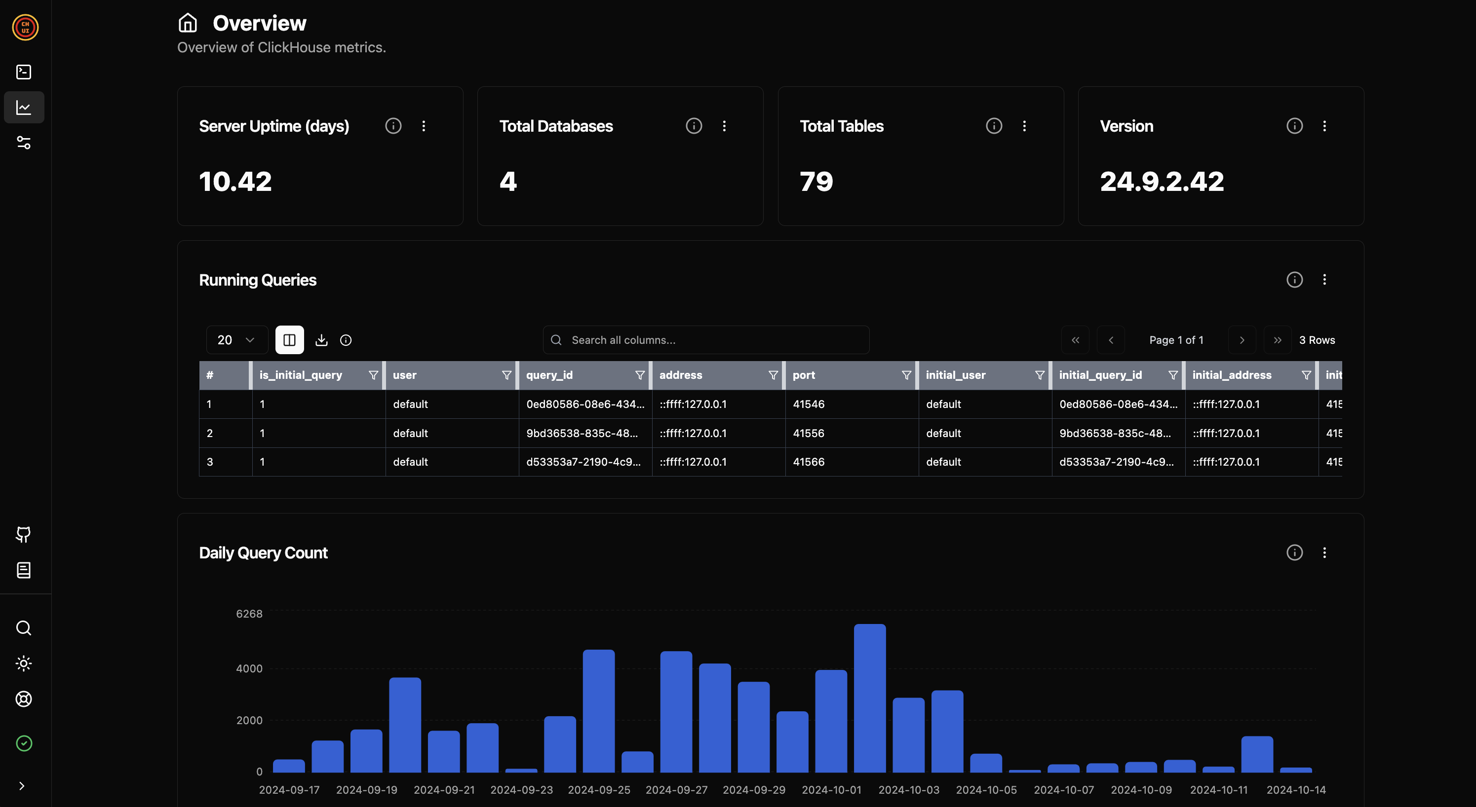Screen dimensions: 1476x807
Task: Show info for Daily Query Count chart
Action: pyautogui.click(x=1295, y=552)
